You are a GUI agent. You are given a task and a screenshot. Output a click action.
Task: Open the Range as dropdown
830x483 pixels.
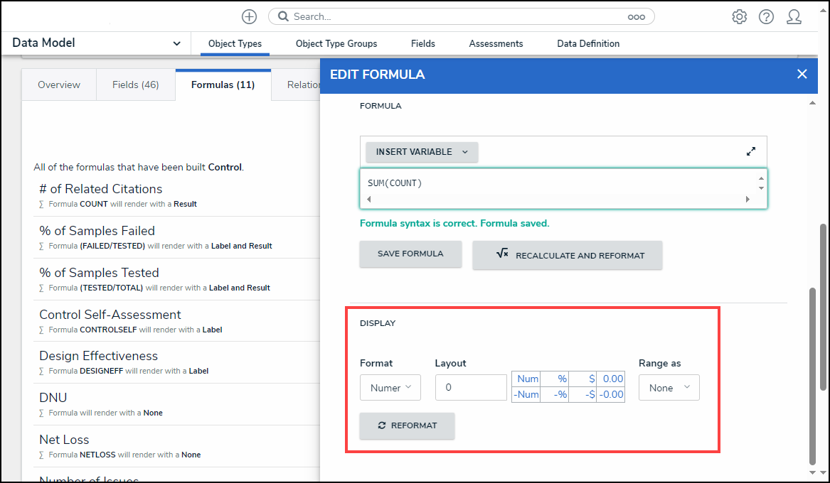pos(669,388)
